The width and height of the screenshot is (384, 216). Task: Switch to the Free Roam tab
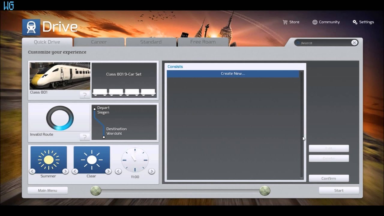coord(203,42)
